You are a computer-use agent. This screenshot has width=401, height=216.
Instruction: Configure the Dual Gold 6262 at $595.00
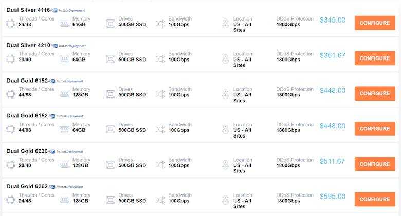(x=375, y=199)
